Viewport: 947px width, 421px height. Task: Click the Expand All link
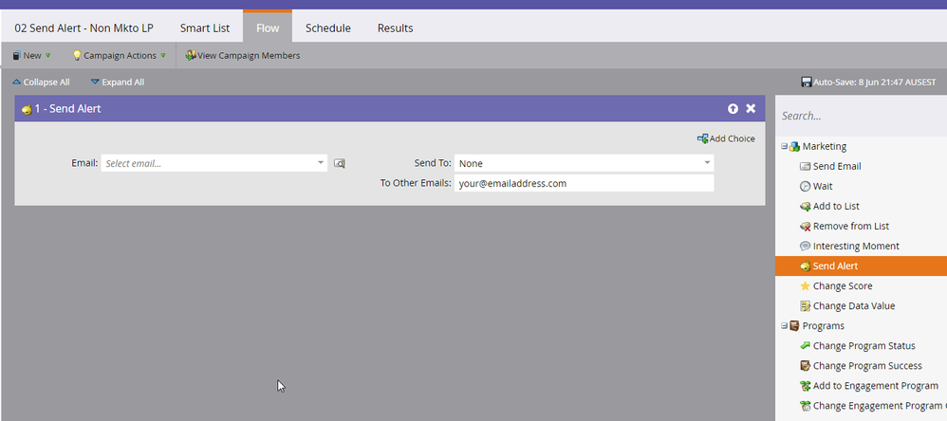tap(117, 82)
